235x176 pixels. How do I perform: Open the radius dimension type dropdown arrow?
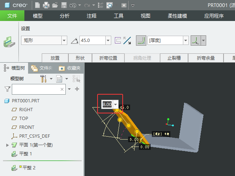203,41
